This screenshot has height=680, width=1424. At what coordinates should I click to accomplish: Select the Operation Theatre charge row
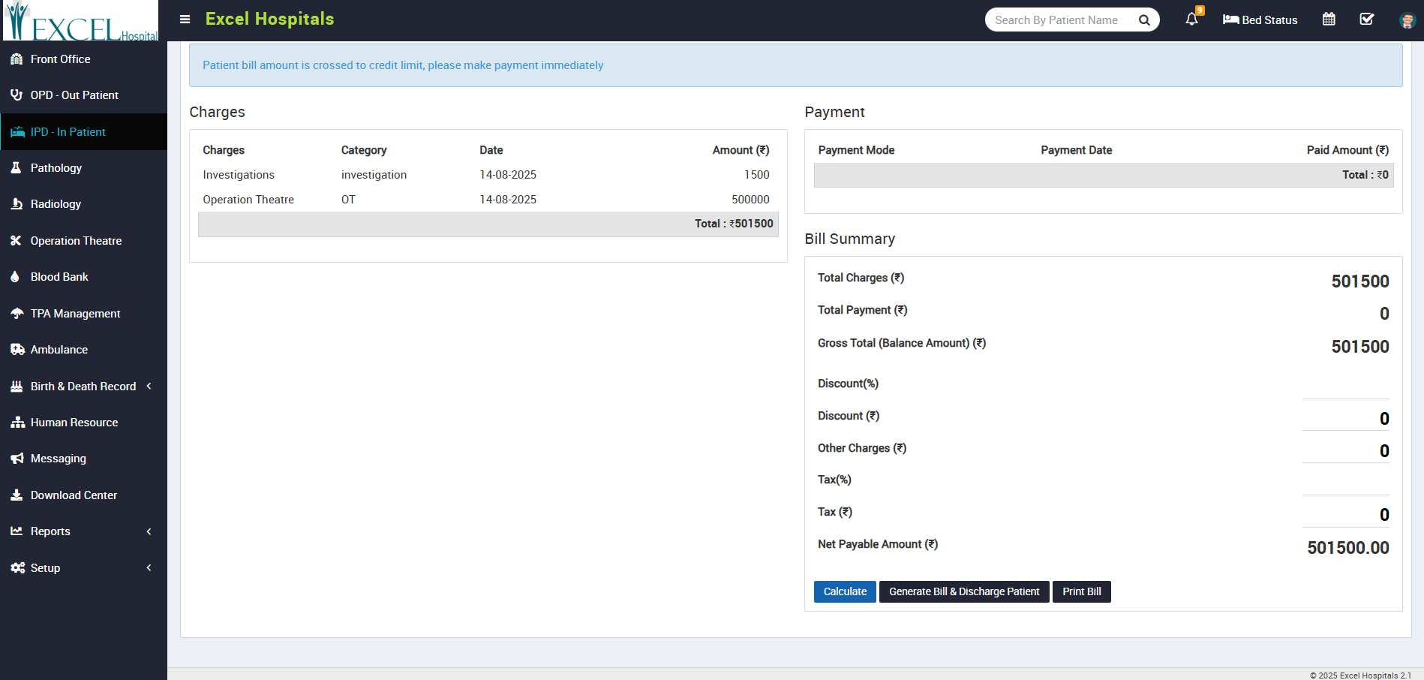[488, 200]
